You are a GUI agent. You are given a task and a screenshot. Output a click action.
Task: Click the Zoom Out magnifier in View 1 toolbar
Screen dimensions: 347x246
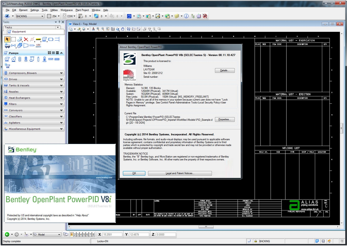click(x=103, y=29)
